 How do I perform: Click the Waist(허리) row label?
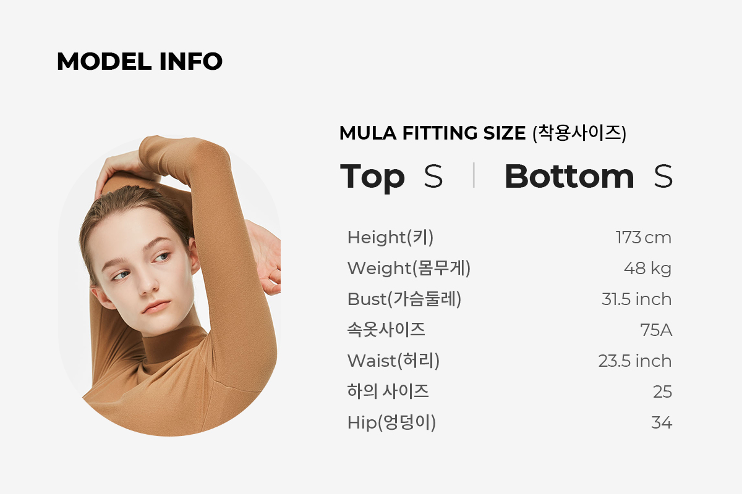[x=394, y=361]
